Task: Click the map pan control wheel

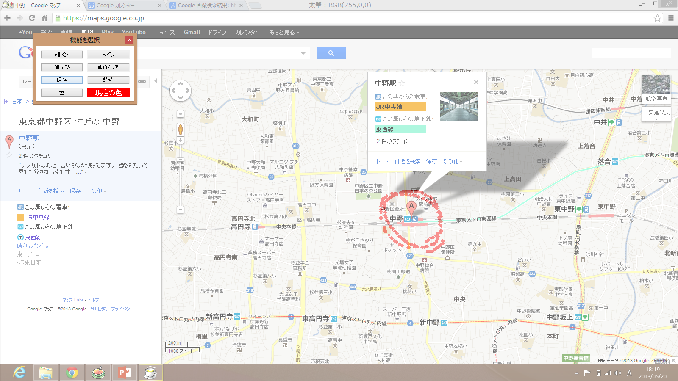Action: (181, 90)
